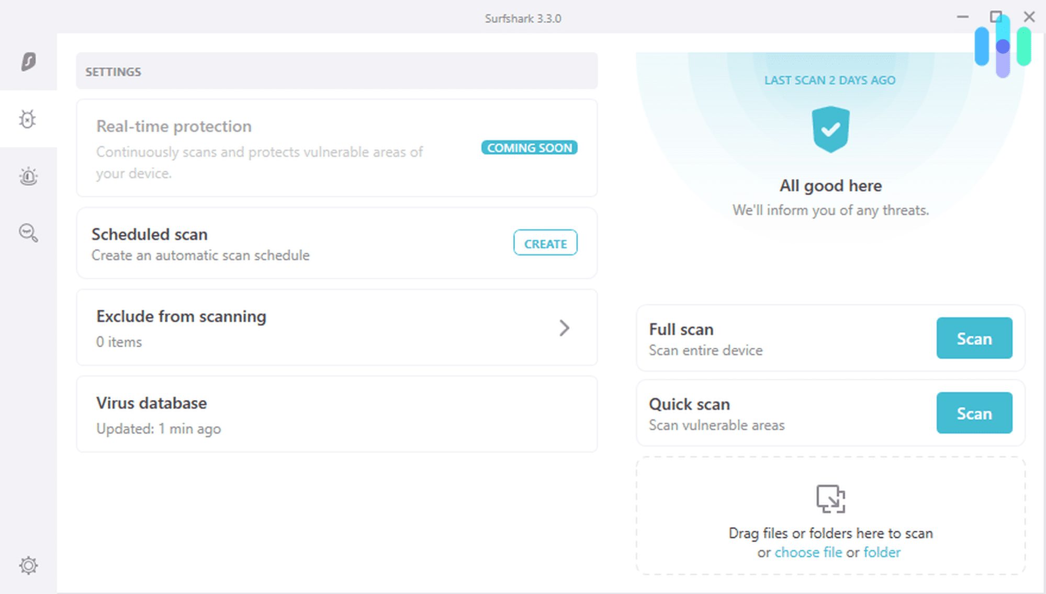The width and height of the screenshot is (1046, 594).
Task: Click the choose folder link to scan
Action: pyautogui.click(x=883, y=552)
